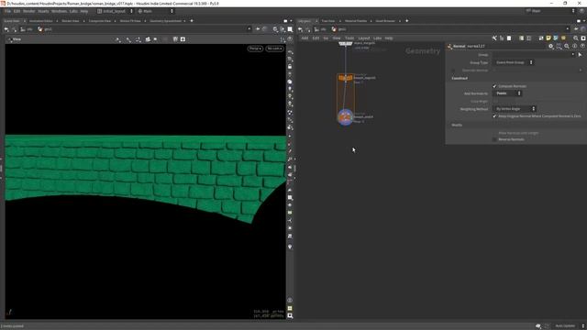587x330 pixels.
Task: Toggle the lock camera icon in the viewport sidebar
Action: [290, 67]
